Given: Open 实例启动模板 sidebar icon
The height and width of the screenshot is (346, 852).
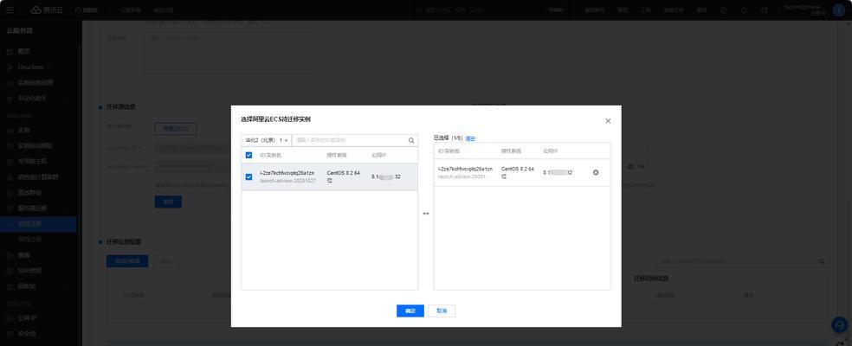Looking at the screenshot, I should tap(10, 145).
